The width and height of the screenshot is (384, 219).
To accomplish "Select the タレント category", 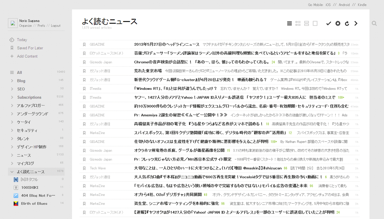I will coord(23,138).
